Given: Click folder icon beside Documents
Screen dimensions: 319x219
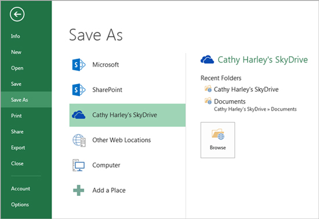Looking at the screenshot, I should 208,101.
